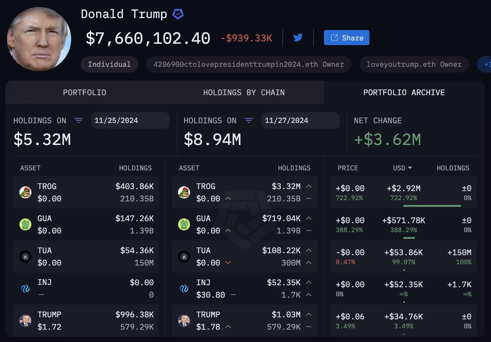Click the $5.32M holdings total
Image resolution: width=491 pixels, height=342 pixels.
(42, 140)
